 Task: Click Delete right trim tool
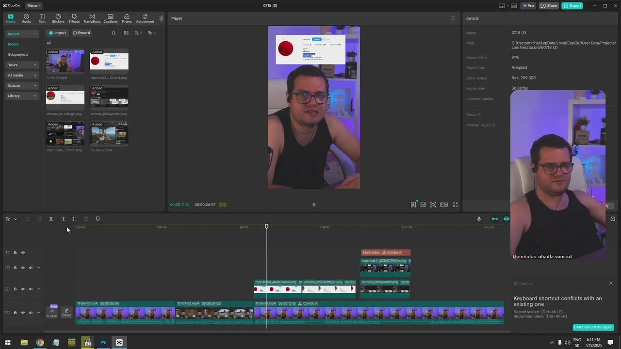click(x=74, y=219)
